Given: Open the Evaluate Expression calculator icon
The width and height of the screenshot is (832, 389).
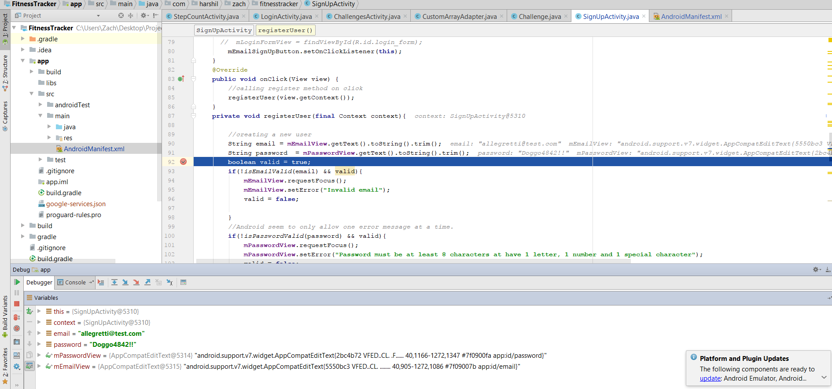Looking at the screenshot, I should coord(184,282).
